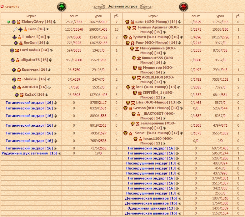Click clan emblem icon before l-Joker-l
Viewport: 245px width, 217px height.
click(x=14, y=37)
